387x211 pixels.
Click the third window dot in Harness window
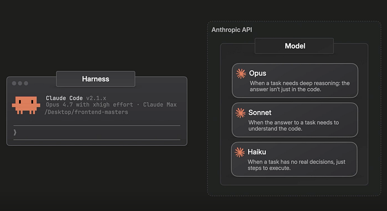coord(26,83)
